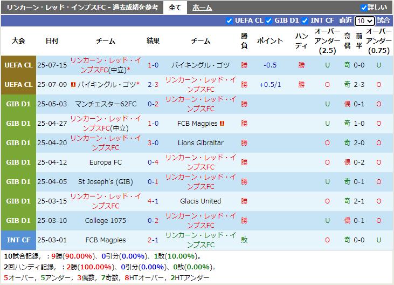This screenshot has height=285, width=394.
Task: Open the 2-1 result on 25-03-01
Action: click(x=153, y=240)
